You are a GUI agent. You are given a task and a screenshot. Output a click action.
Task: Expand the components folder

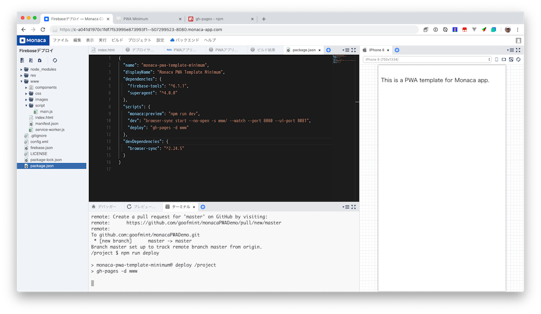point(26,88)
